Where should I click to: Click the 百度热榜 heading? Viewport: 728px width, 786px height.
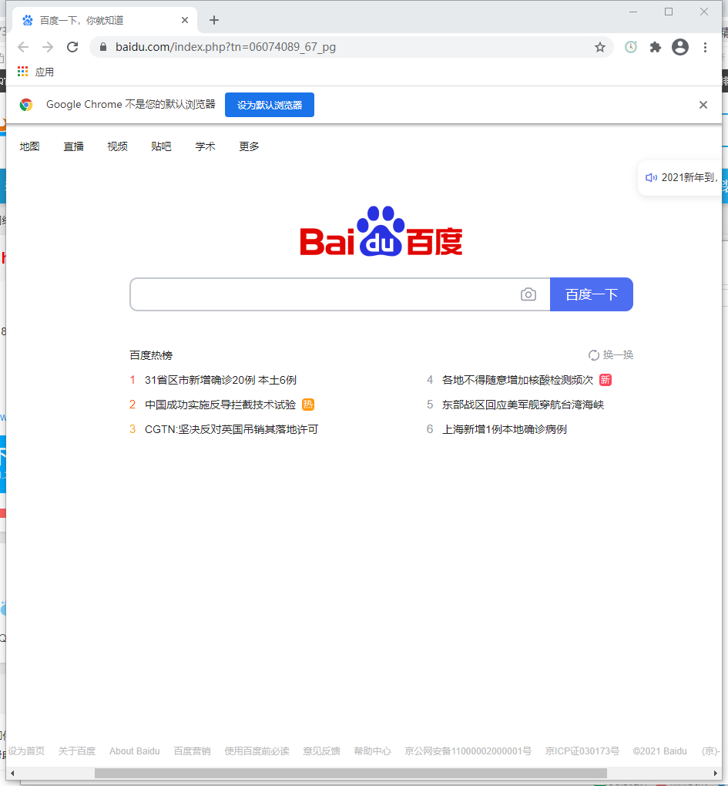click(151, 355)
